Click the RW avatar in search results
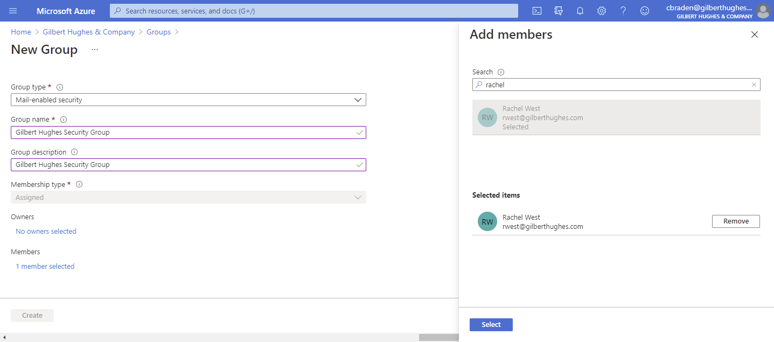The height and width of the screenshot is (342, 774). click(487, 117)
